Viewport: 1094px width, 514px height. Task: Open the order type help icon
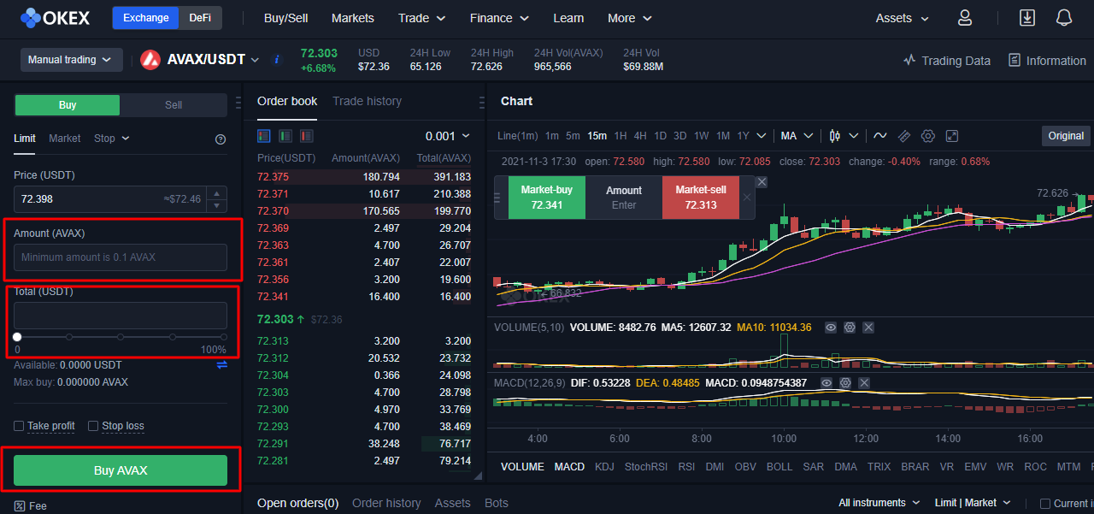point(221,139)
